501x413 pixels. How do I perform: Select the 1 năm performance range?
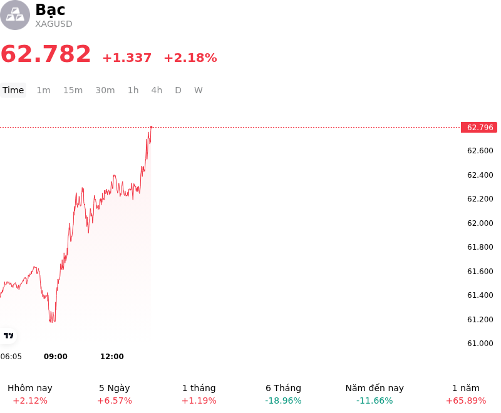(466, 394)
